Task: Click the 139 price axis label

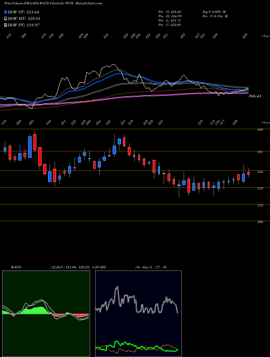Action: (260, 130)
